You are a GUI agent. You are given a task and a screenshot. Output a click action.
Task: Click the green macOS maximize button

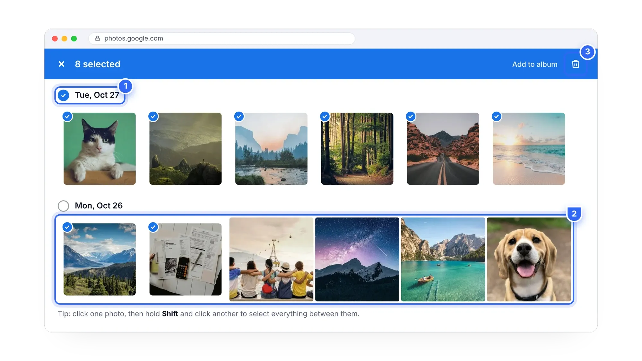tap(74, 39)
